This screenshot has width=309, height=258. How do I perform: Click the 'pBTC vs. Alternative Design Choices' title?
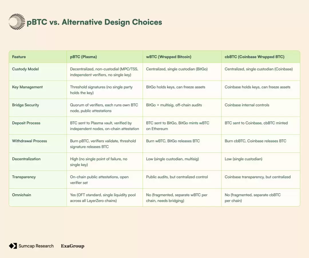tap(94, 22)
